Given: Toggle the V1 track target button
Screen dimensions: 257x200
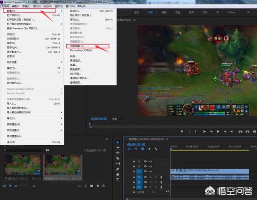Looking at the screenshot, I should (139, 171).
